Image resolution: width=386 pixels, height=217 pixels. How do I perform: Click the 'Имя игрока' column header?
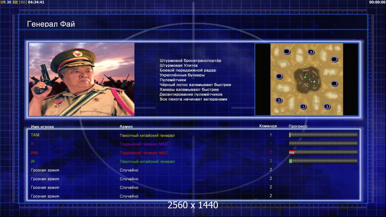pos(42,127)
